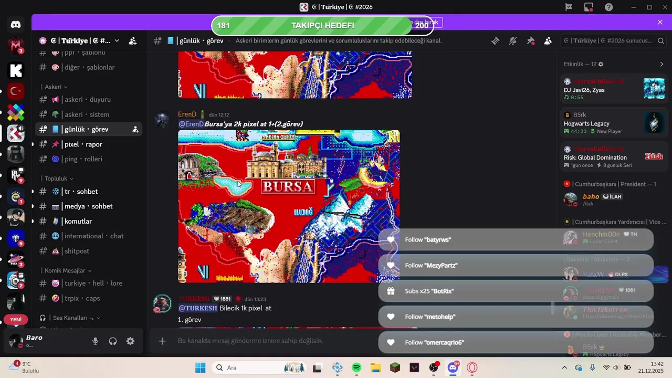The width and height of the screenshot is (672, 378).
Task: Collapse the Askeri channel category
Action: [56, 87]
